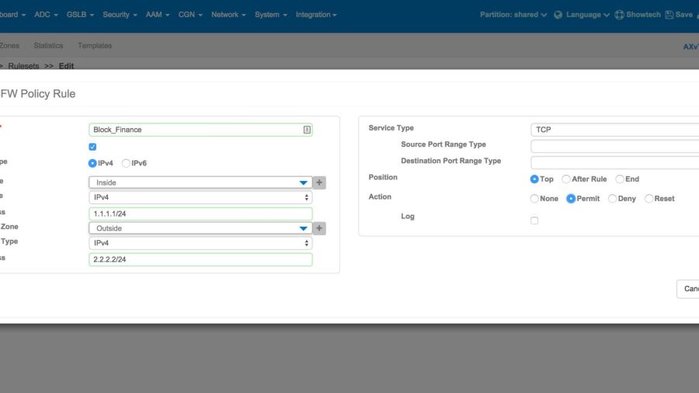Set Action to Permit

tap(571, 199)
